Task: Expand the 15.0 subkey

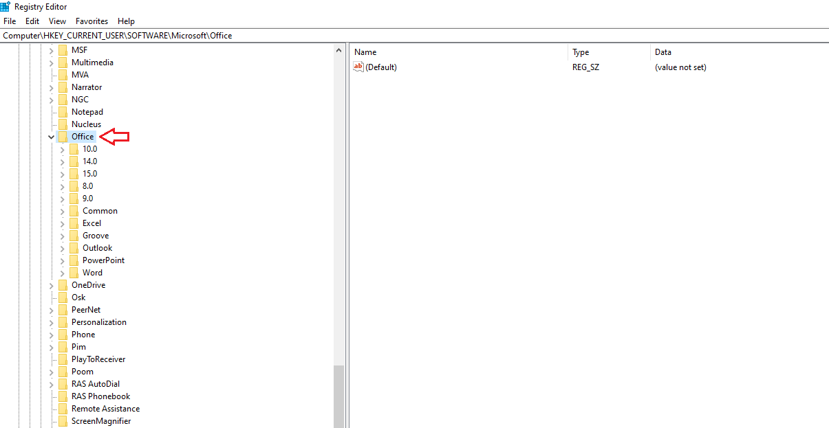Action: coord(63,174)
